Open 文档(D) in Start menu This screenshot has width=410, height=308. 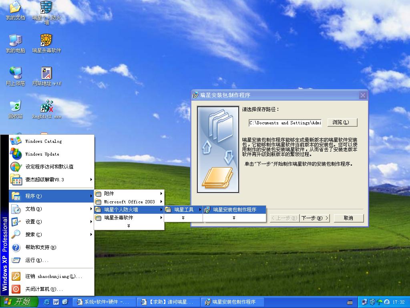coord(52,209)
